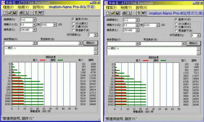Screen dimensions: 204x122
Task: Click the Save disk icon in left window
Action: [x=15, y=13]
